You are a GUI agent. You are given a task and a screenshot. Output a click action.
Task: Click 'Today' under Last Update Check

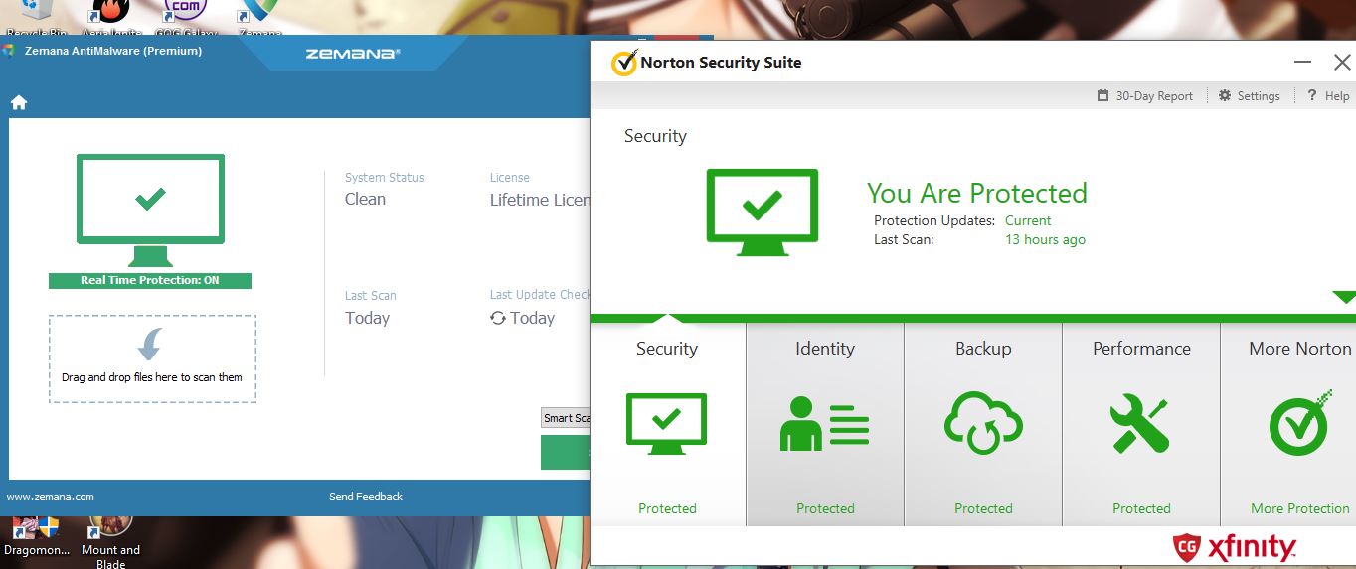coord(532,318)
